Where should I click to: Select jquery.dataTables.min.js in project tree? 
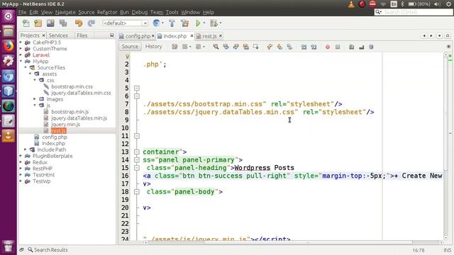click(x=79, y=118)
